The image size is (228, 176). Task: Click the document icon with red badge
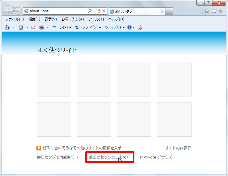pyautogui.click(x=140, y=27)
